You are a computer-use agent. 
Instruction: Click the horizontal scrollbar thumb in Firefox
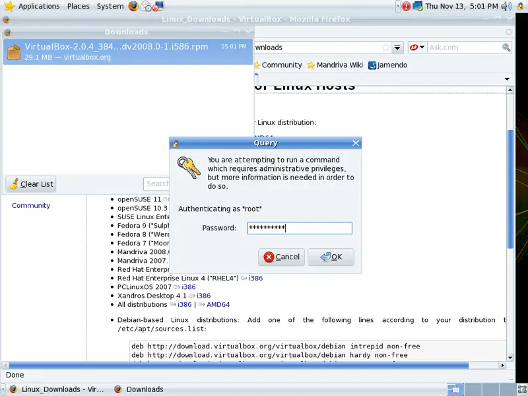(x=238, y=365)
